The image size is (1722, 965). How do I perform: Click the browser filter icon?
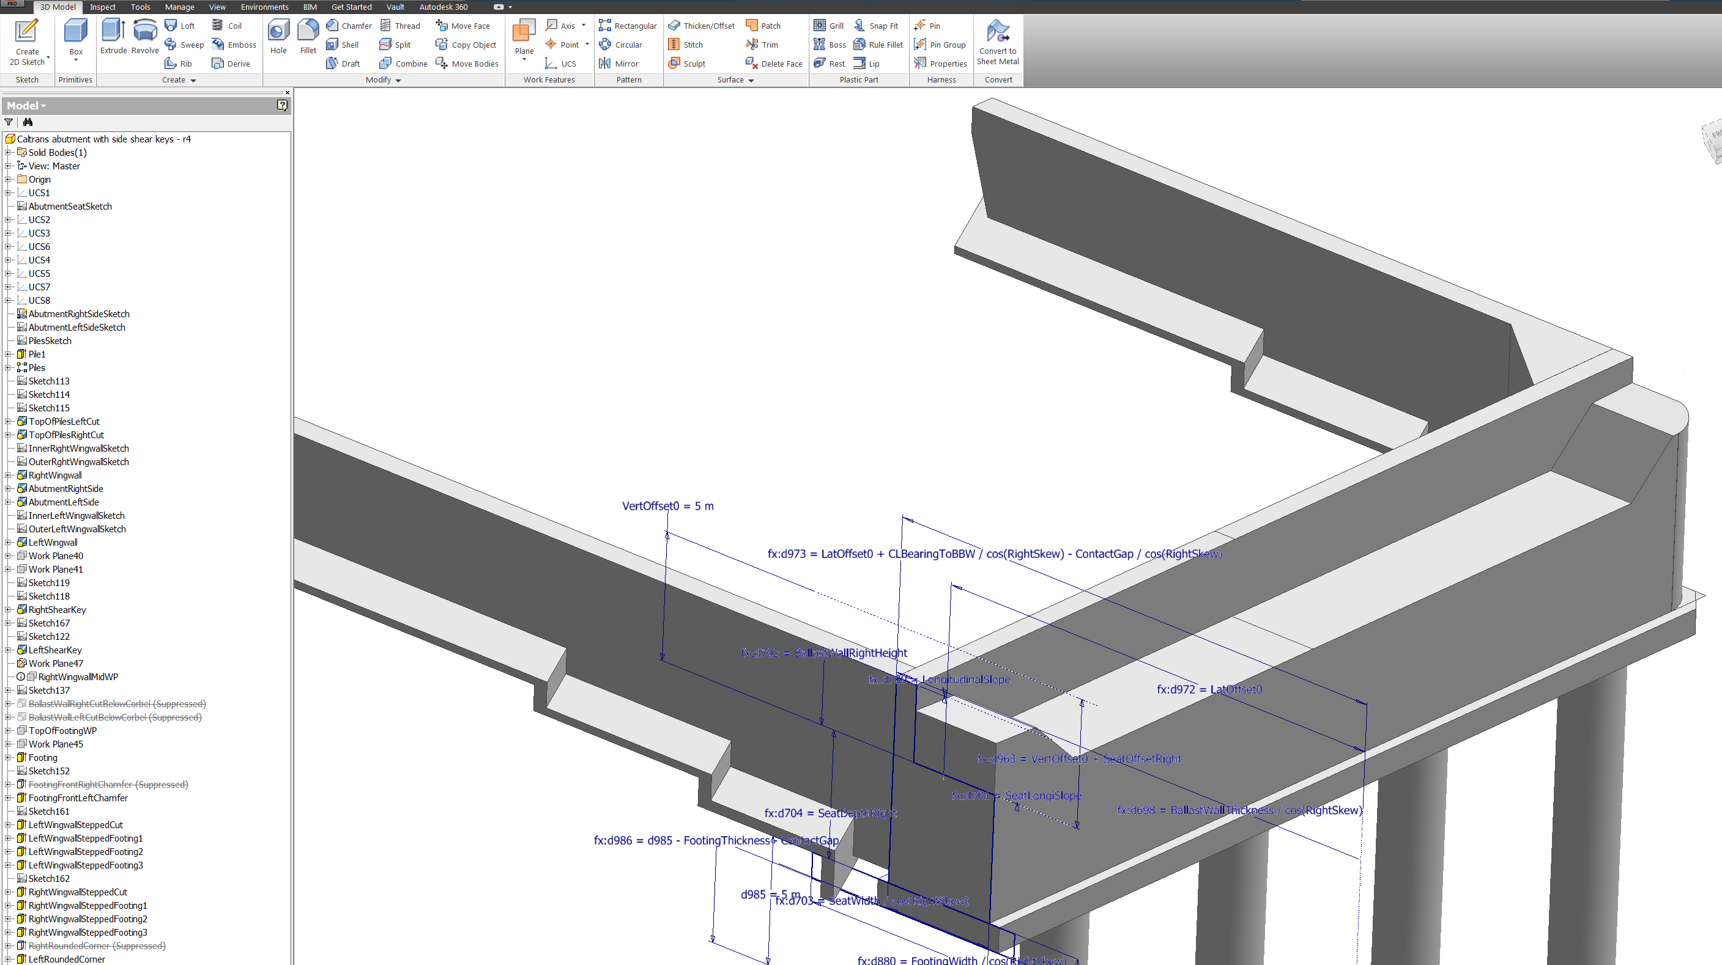(x=9, y=122)
